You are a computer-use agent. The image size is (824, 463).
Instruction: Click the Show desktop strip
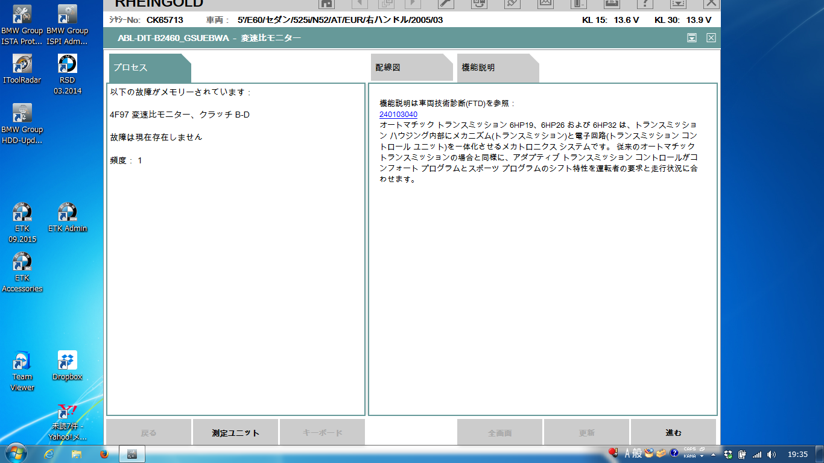click(820, 455)
